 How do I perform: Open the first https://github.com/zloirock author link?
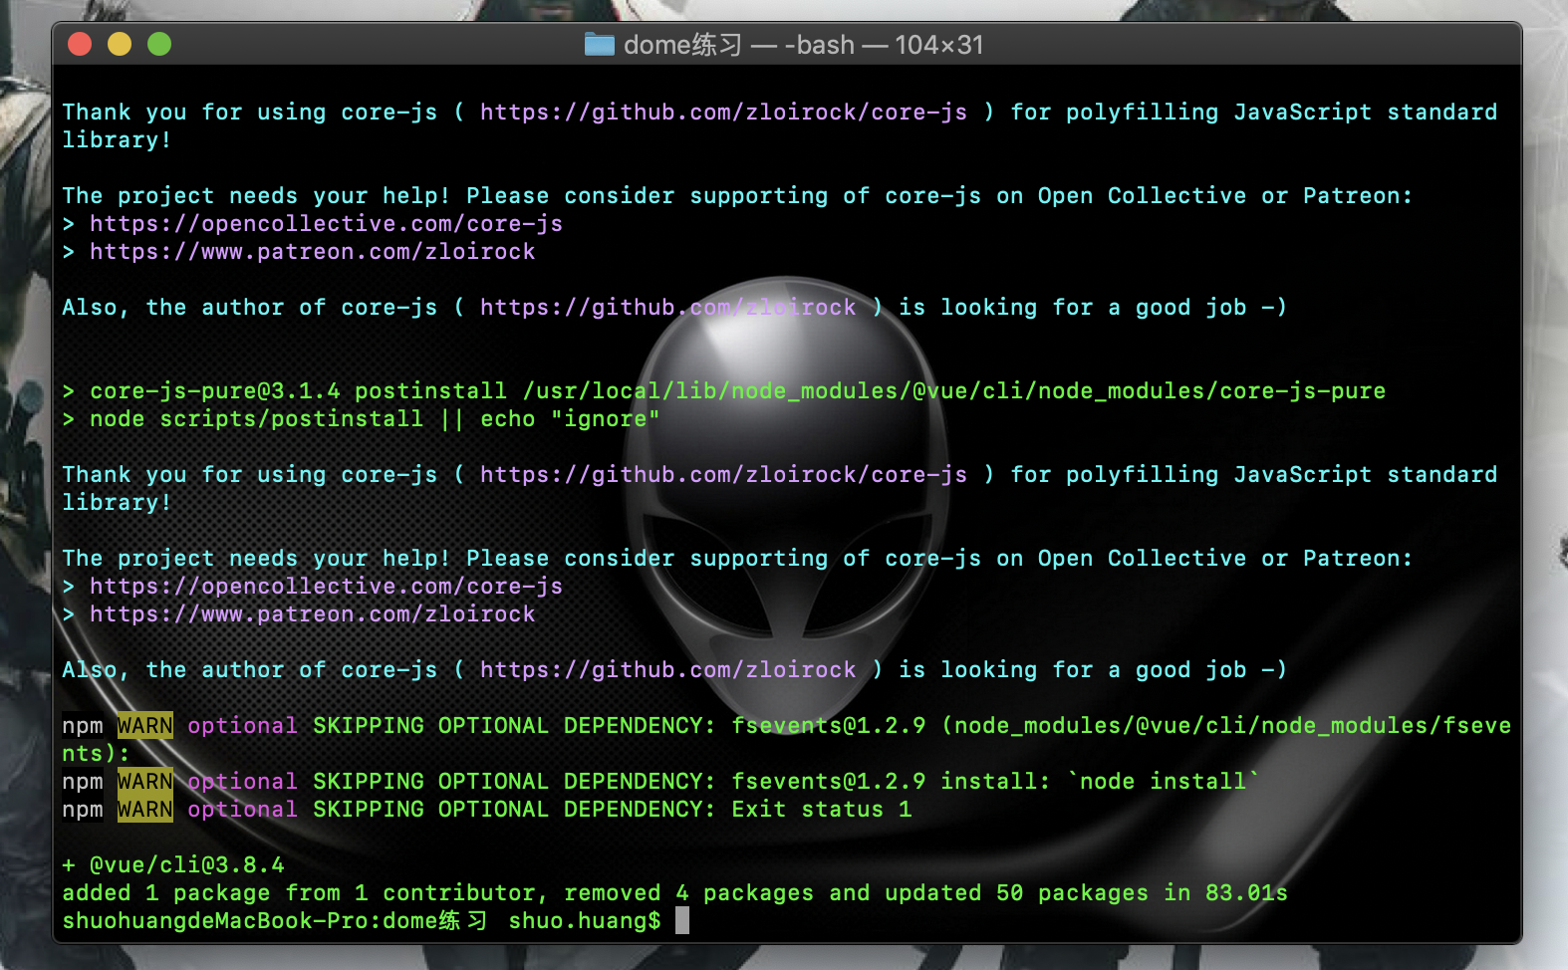point(667,307)
